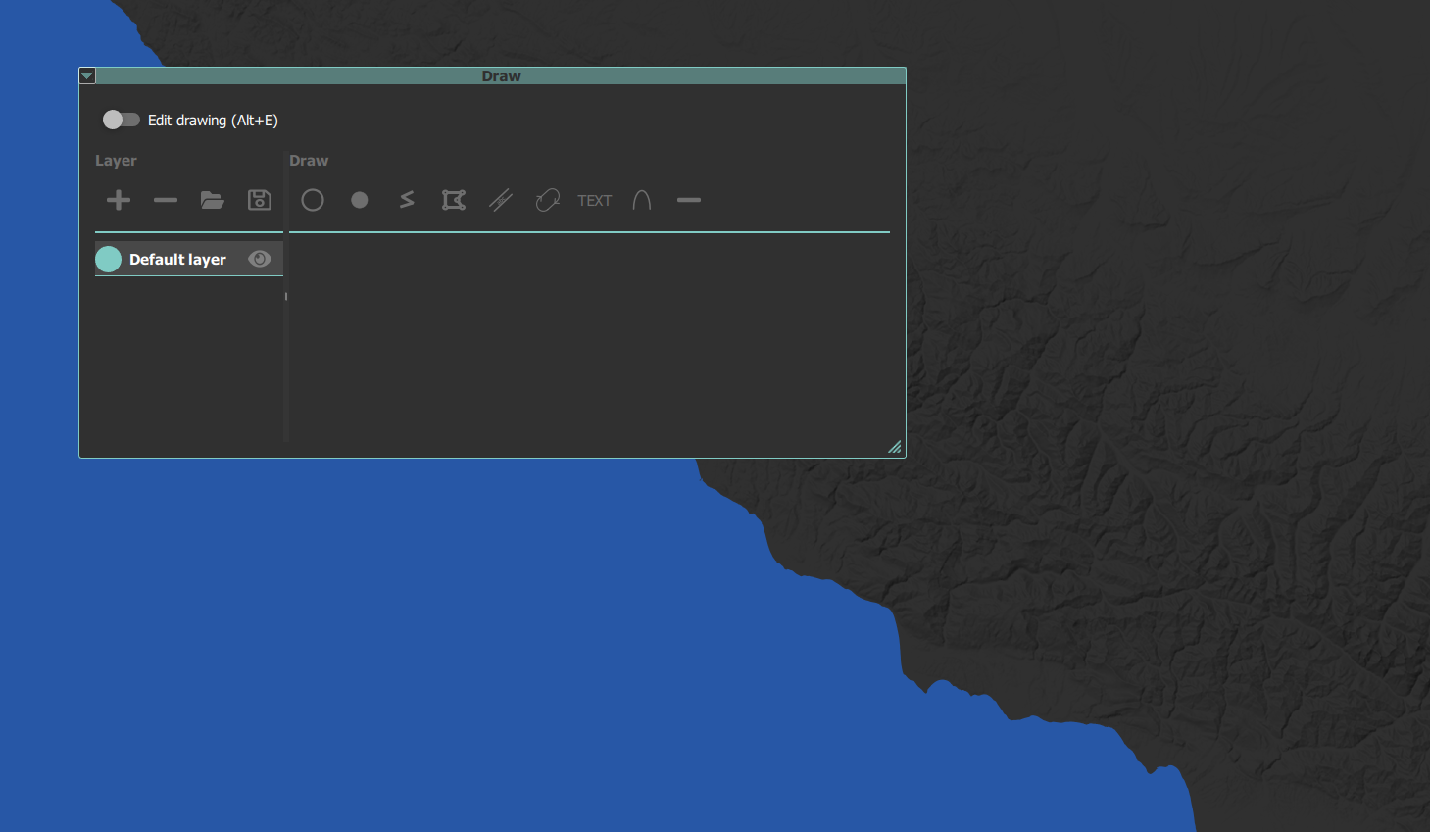The height and width of the screenshot is (832, 1430).
Task: Select the polygon with vertices draw tool
Action: (454, 200)
